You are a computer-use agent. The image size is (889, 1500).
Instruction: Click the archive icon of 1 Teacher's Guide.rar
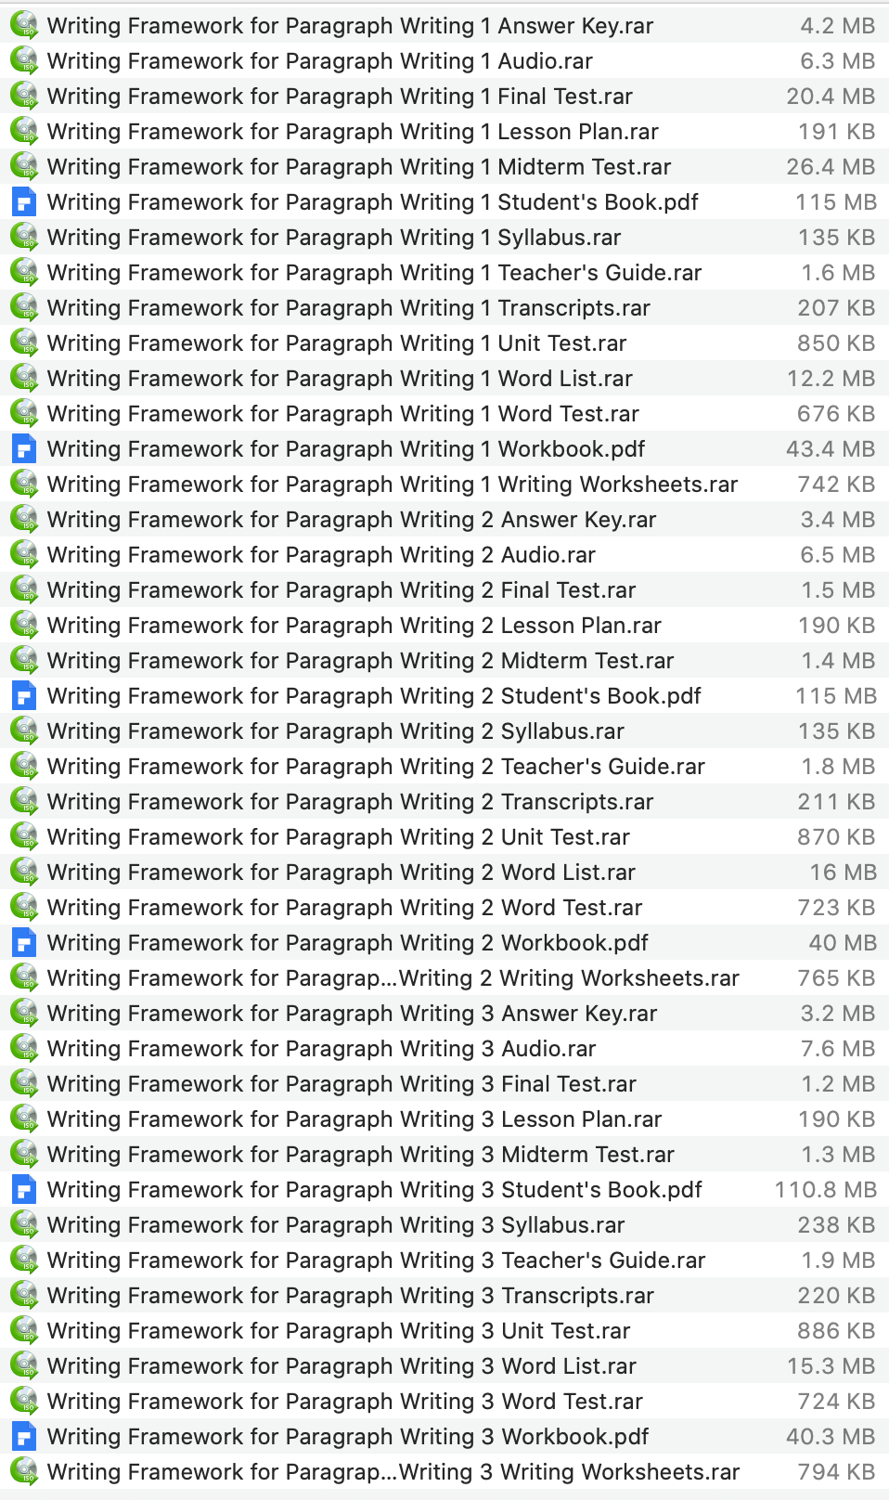[x=24, y=272]
